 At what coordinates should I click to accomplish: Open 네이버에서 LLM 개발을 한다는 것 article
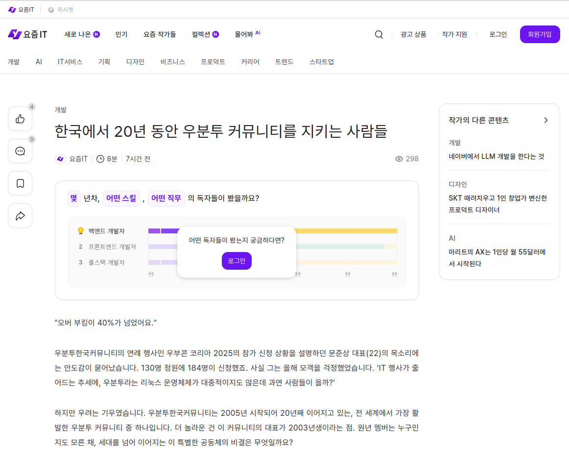pos(496,156)
